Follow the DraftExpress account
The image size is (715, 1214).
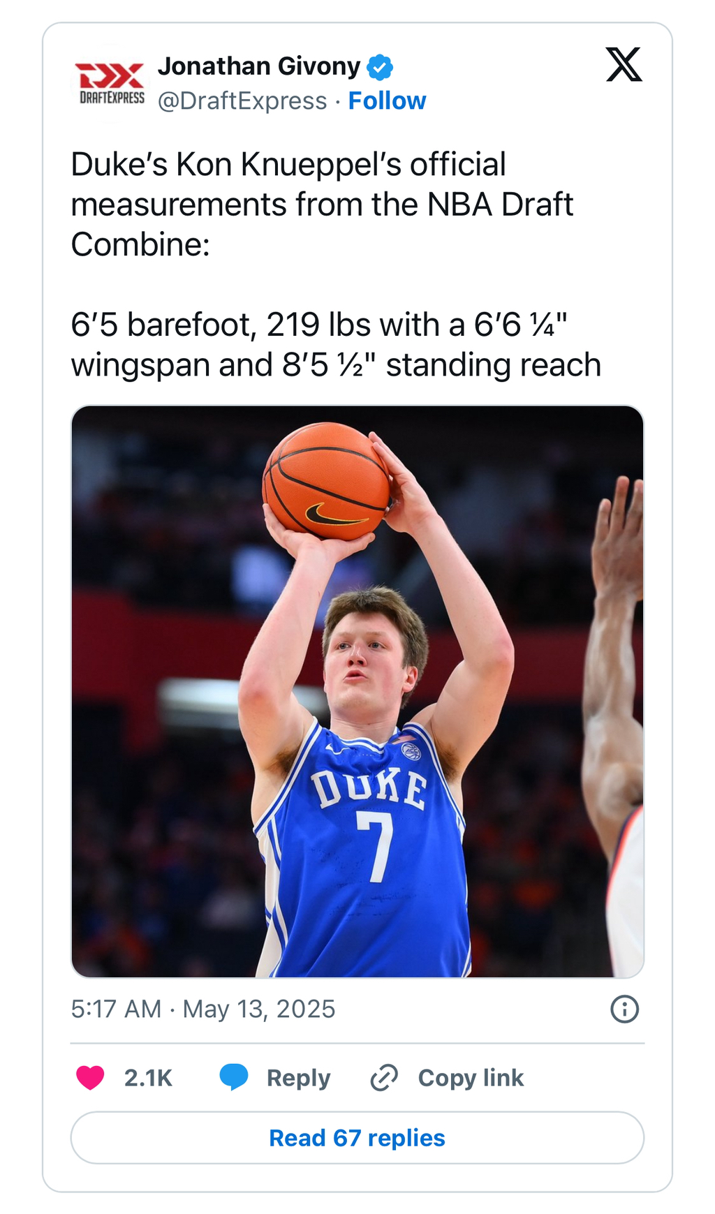click(387, 101)
